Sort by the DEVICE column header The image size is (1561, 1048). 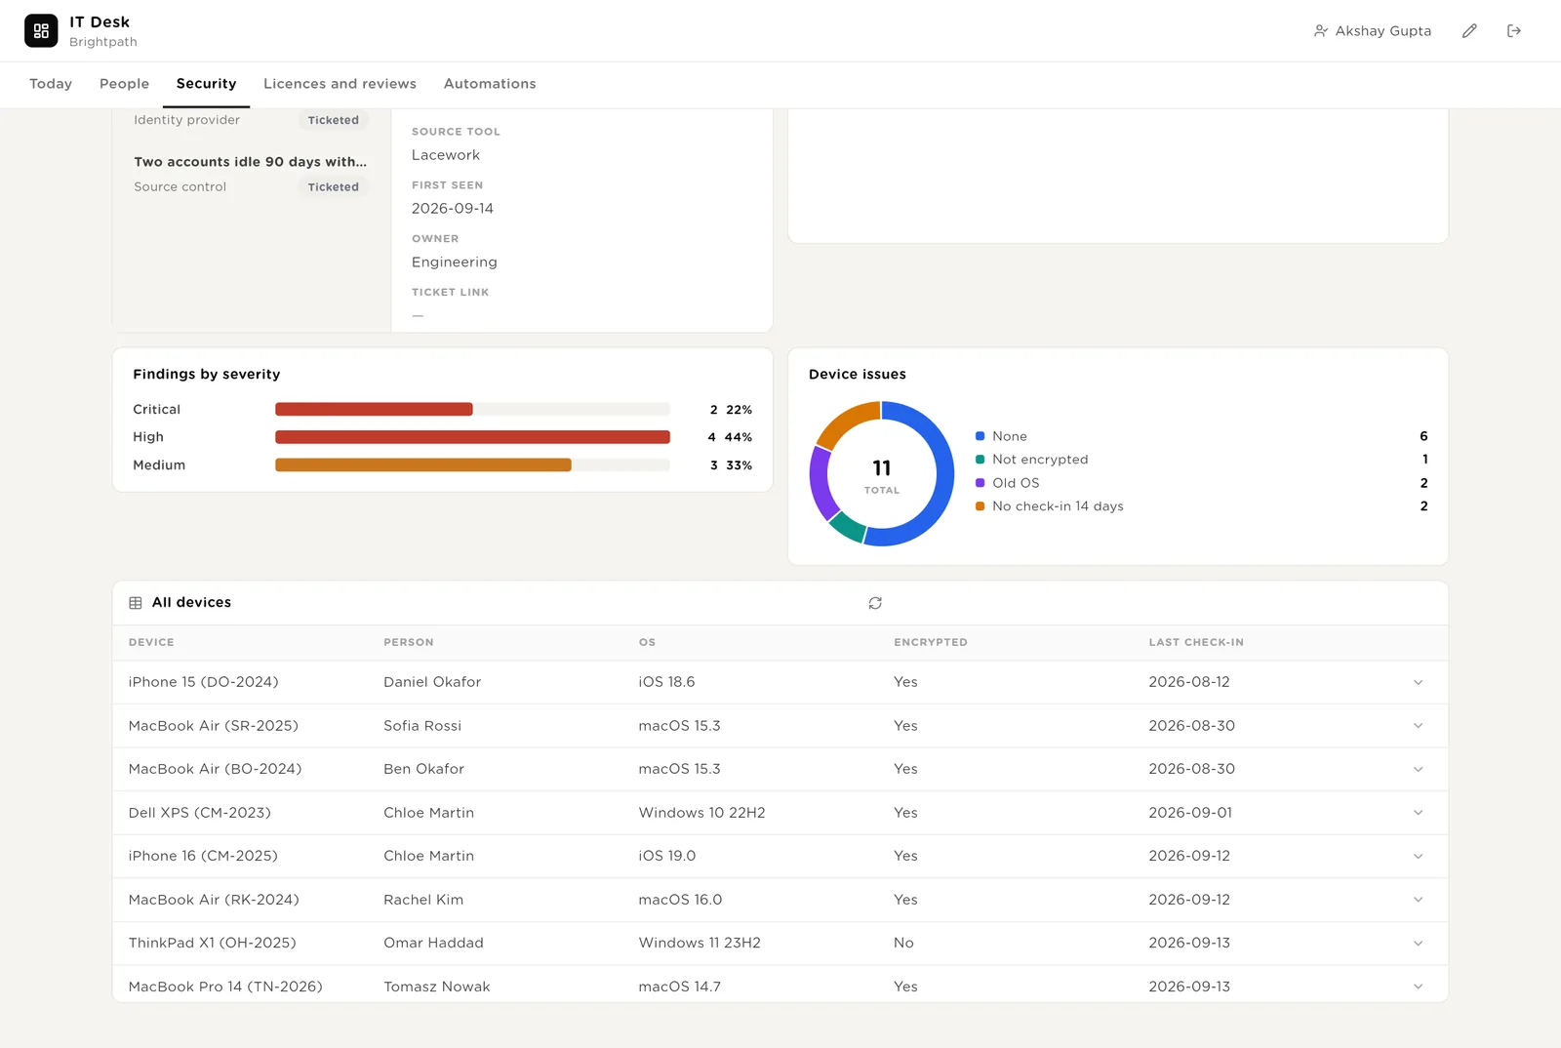(x=151, y=642)
